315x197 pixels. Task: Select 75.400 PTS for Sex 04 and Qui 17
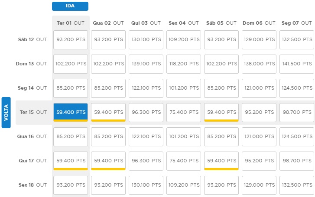pos(184,161)
